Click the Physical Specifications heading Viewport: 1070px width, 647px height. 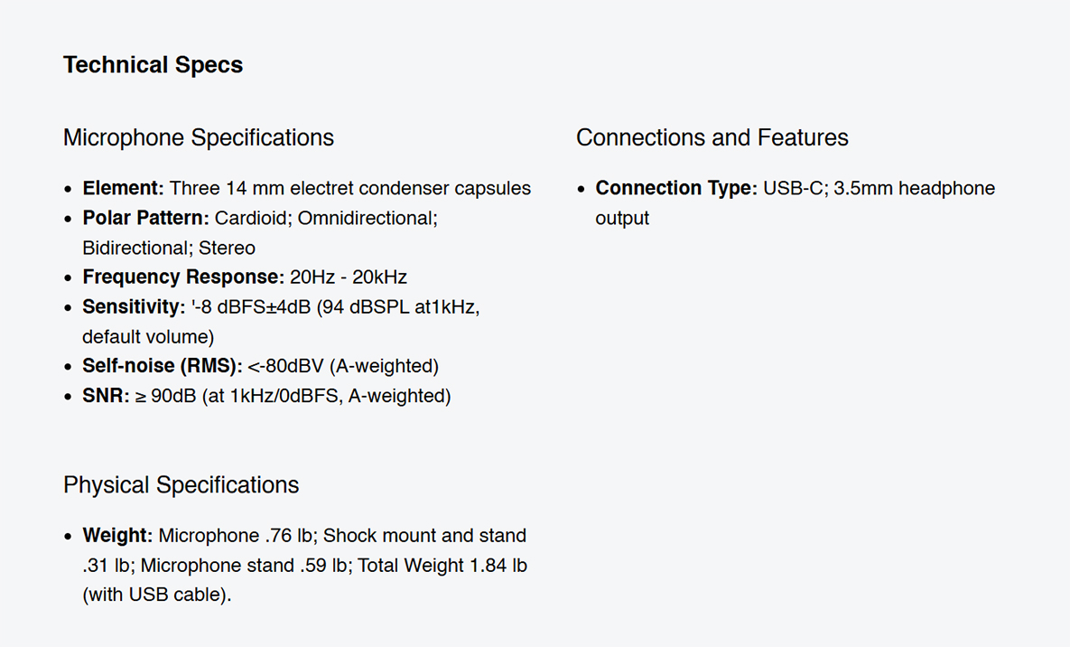pyautogui.click(x=181, y=485)
